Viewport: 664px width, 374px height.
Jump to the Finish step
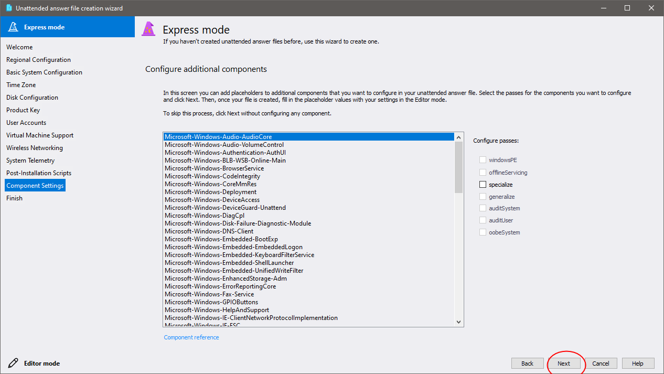click(14, 198)
